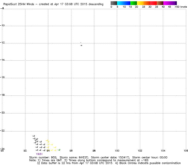
Task: Click the 98 longitude axis label
Action: (94, 151)
